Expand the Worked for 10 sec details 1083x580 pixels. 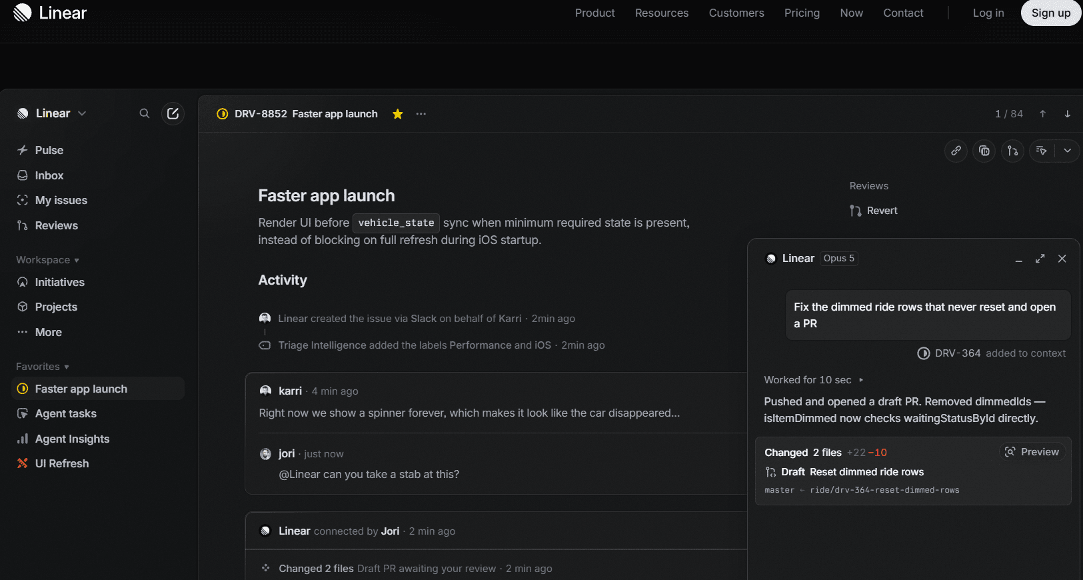[x=814, y=380]
